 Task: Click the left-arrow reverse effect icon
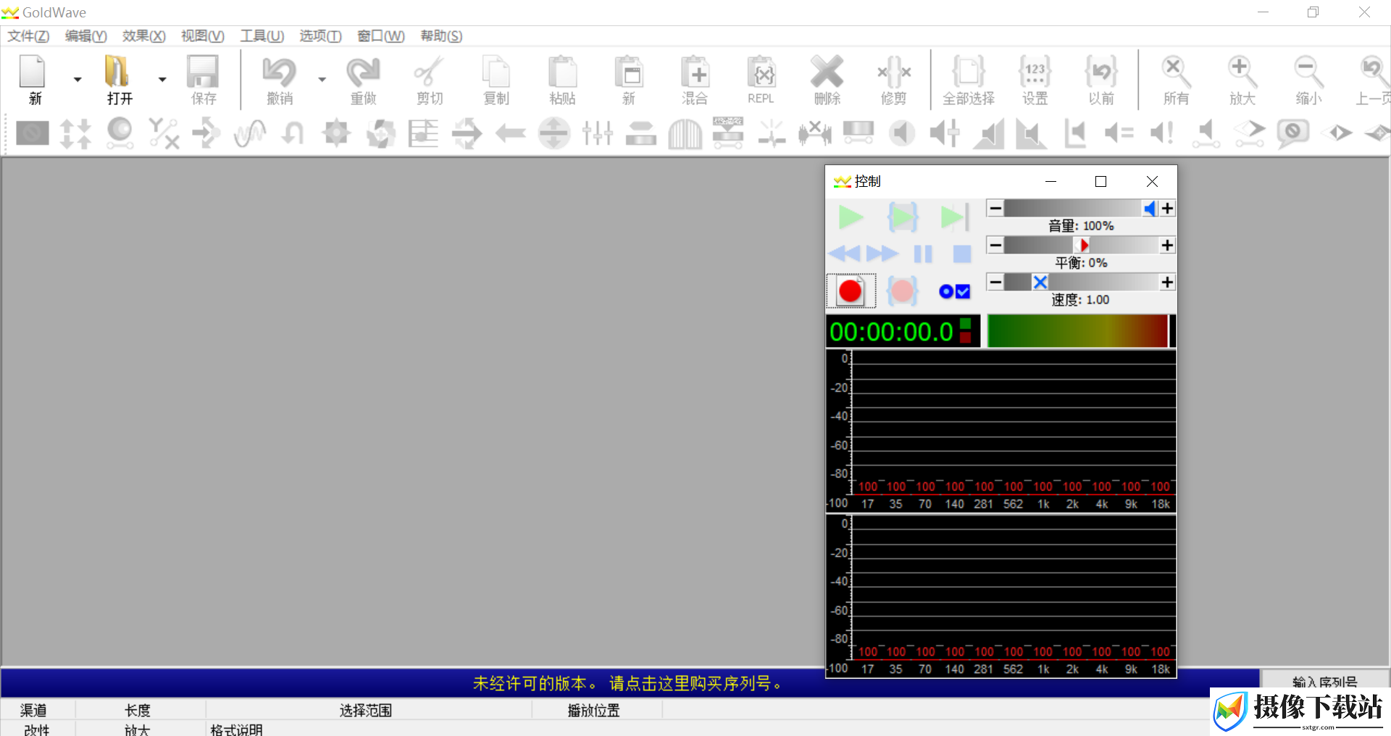[x=511, y=133]
